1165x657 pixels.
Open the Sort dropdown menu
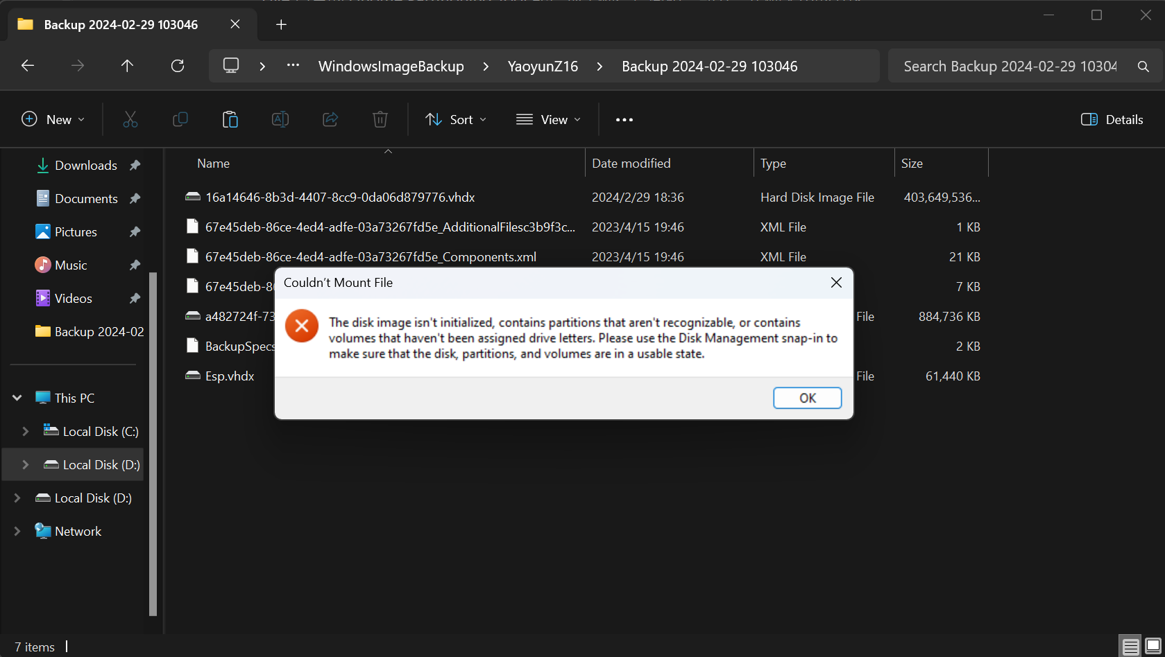[x=456, y=119]
